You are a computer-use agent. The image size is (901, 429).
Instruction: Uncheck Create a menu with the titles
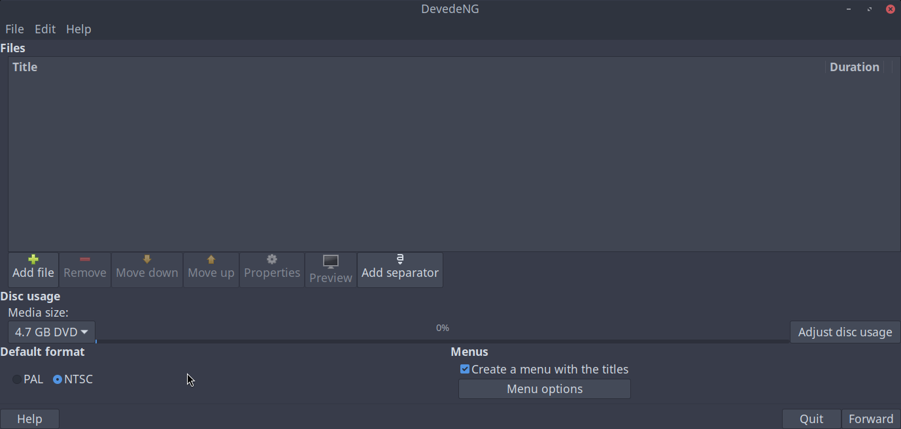[465, 370]
